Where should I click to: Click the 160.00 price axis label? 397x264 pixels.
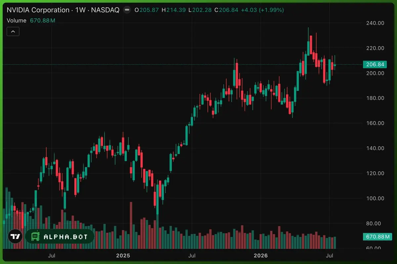[375, 123]
